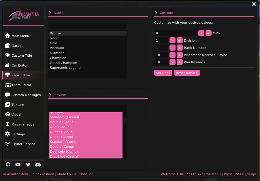Collapse the Rank section arrow

pos(50,13)
